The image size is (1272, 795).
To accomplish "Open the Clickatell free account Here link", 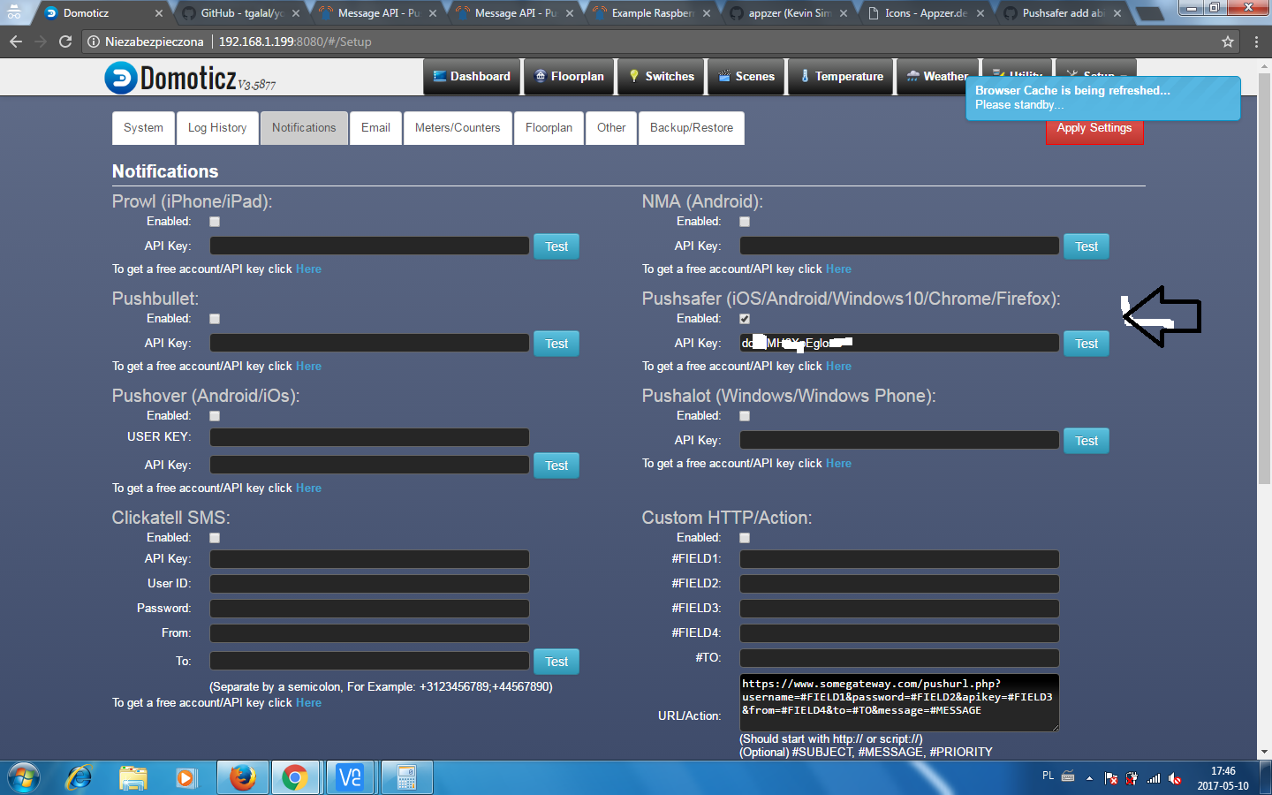I will [308, 703].
